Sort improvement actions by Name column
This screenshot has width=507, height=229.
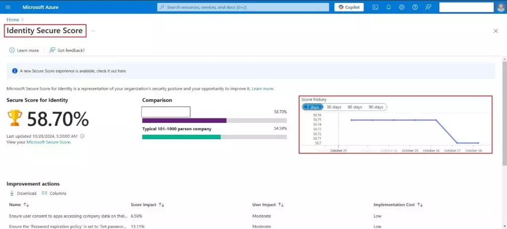click(x=19, y=204)
